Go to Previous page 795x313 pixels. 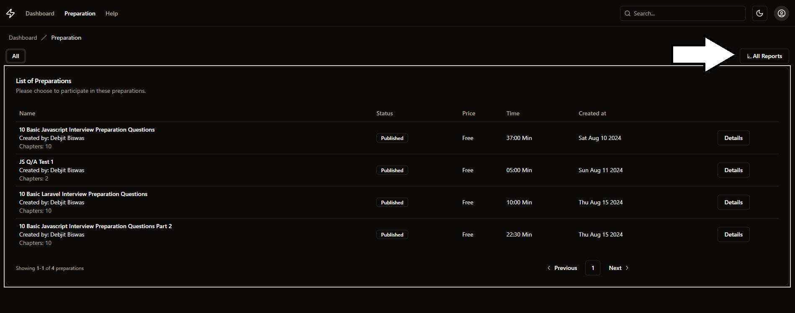[x=562, y=268]
